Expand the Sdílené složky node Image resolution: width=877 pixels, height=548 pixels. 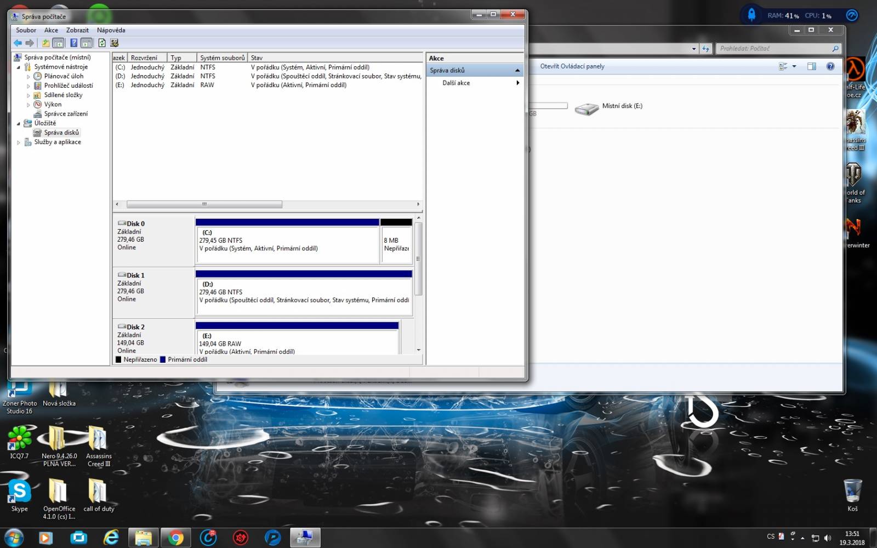pos(29,95)
